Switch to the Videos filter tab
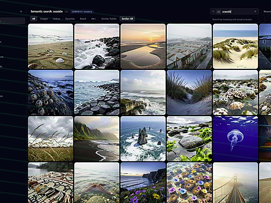 (56, 19)
